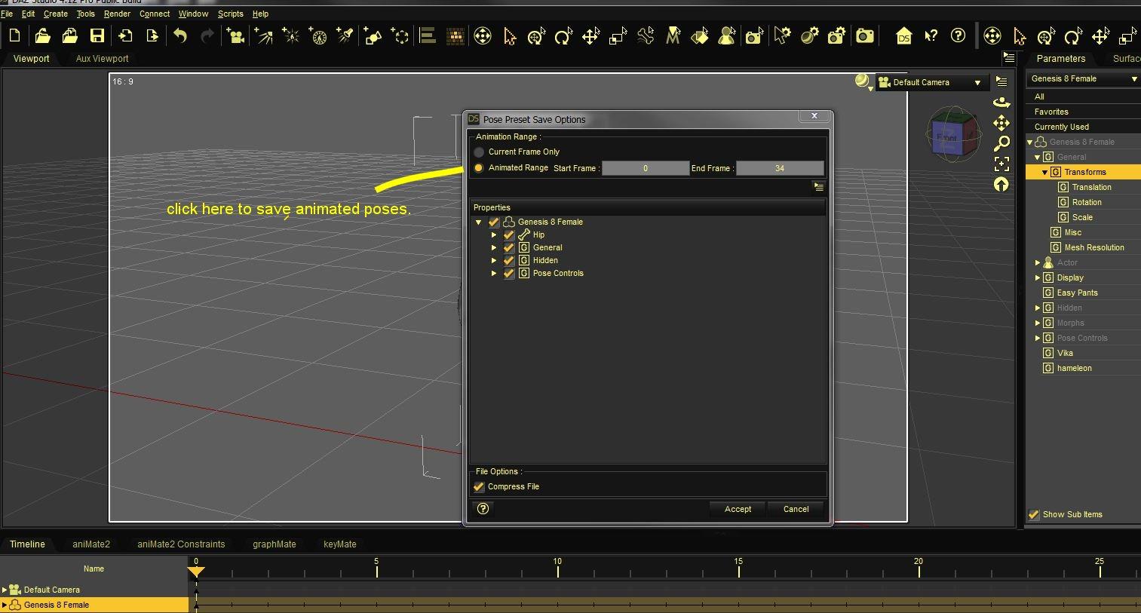Collapse the Transforms group in Parameters
1141x613 pixels.
tap(1045, 173)
